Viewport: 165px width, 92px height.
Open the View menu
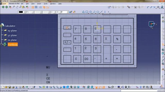click(33, 4)
